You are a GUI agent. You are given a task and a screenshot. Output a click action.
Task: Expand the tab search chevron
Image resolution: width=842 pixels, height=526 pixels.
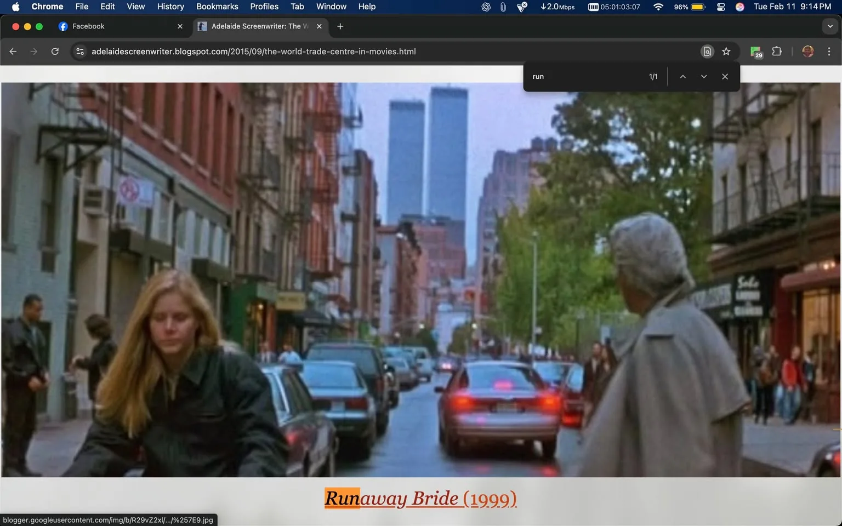pyautogui.click(x=829, y=26)
